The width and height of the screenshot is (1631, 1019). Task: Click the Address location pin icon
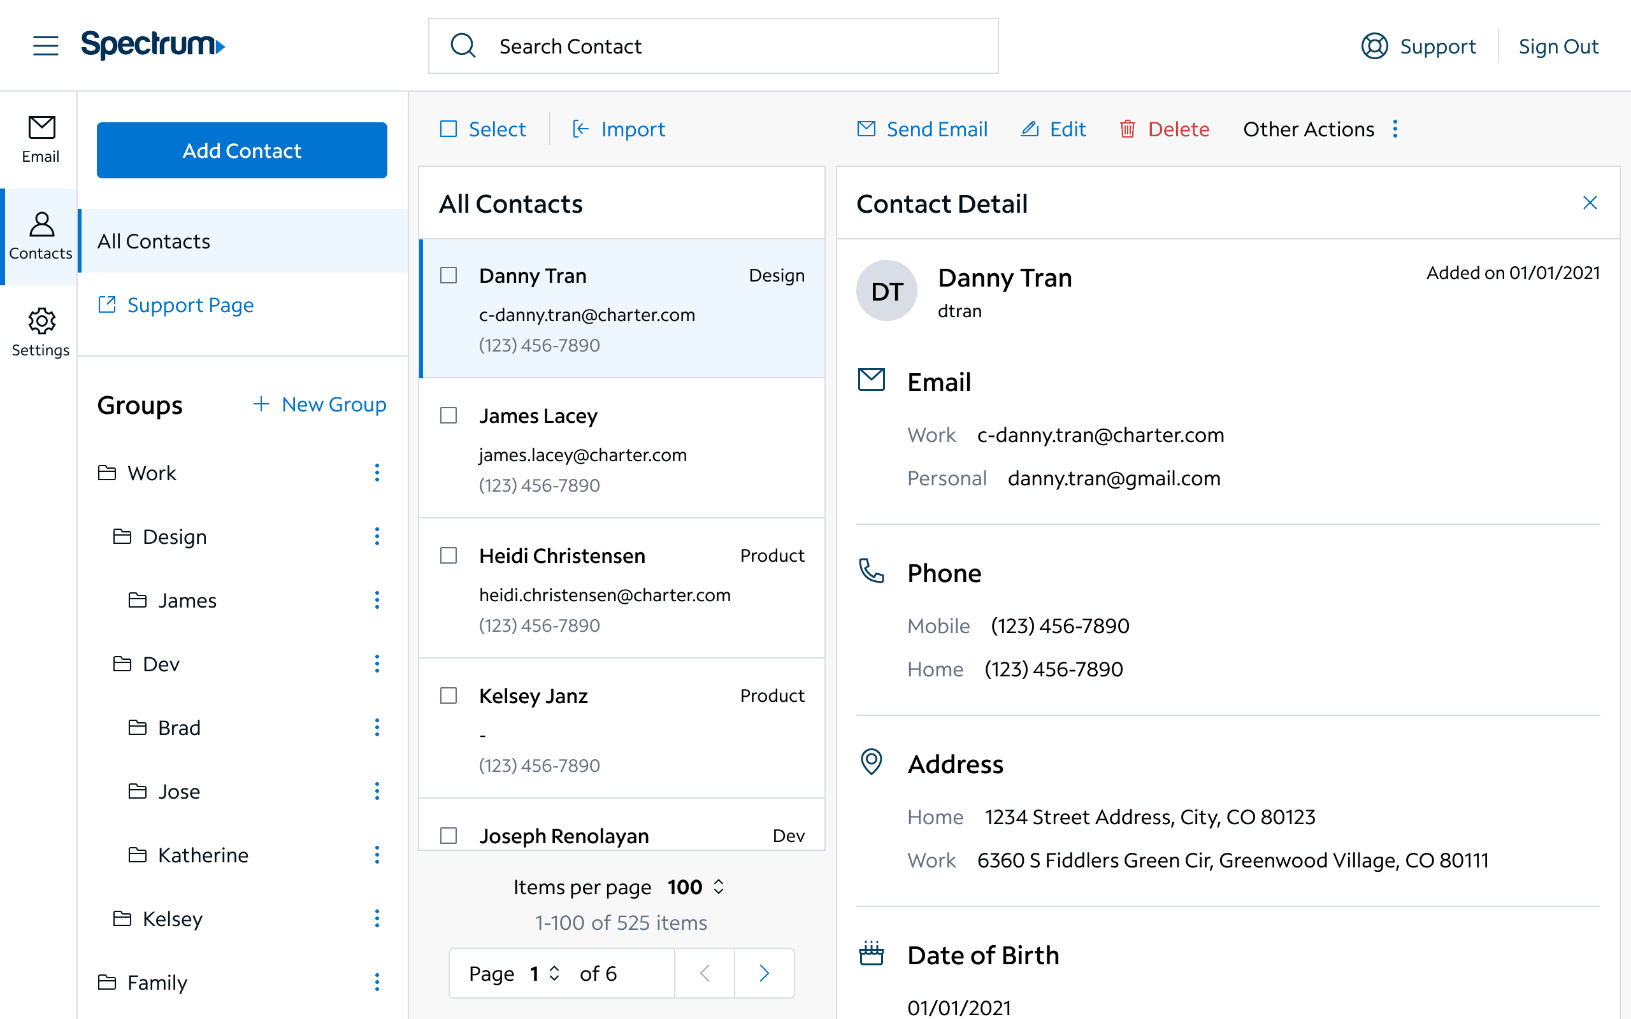point(872,762)
